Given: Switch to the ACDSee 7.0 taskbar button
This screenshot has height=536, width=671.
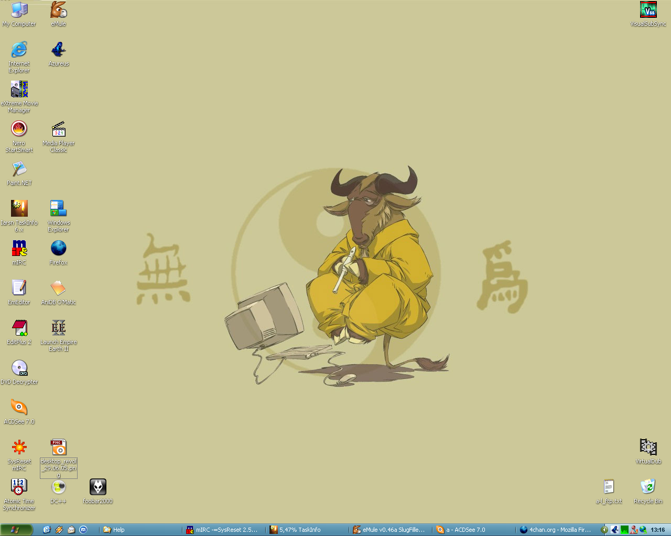Looking at the screenshot, I should pyautogui.click(x=475, y=530).
